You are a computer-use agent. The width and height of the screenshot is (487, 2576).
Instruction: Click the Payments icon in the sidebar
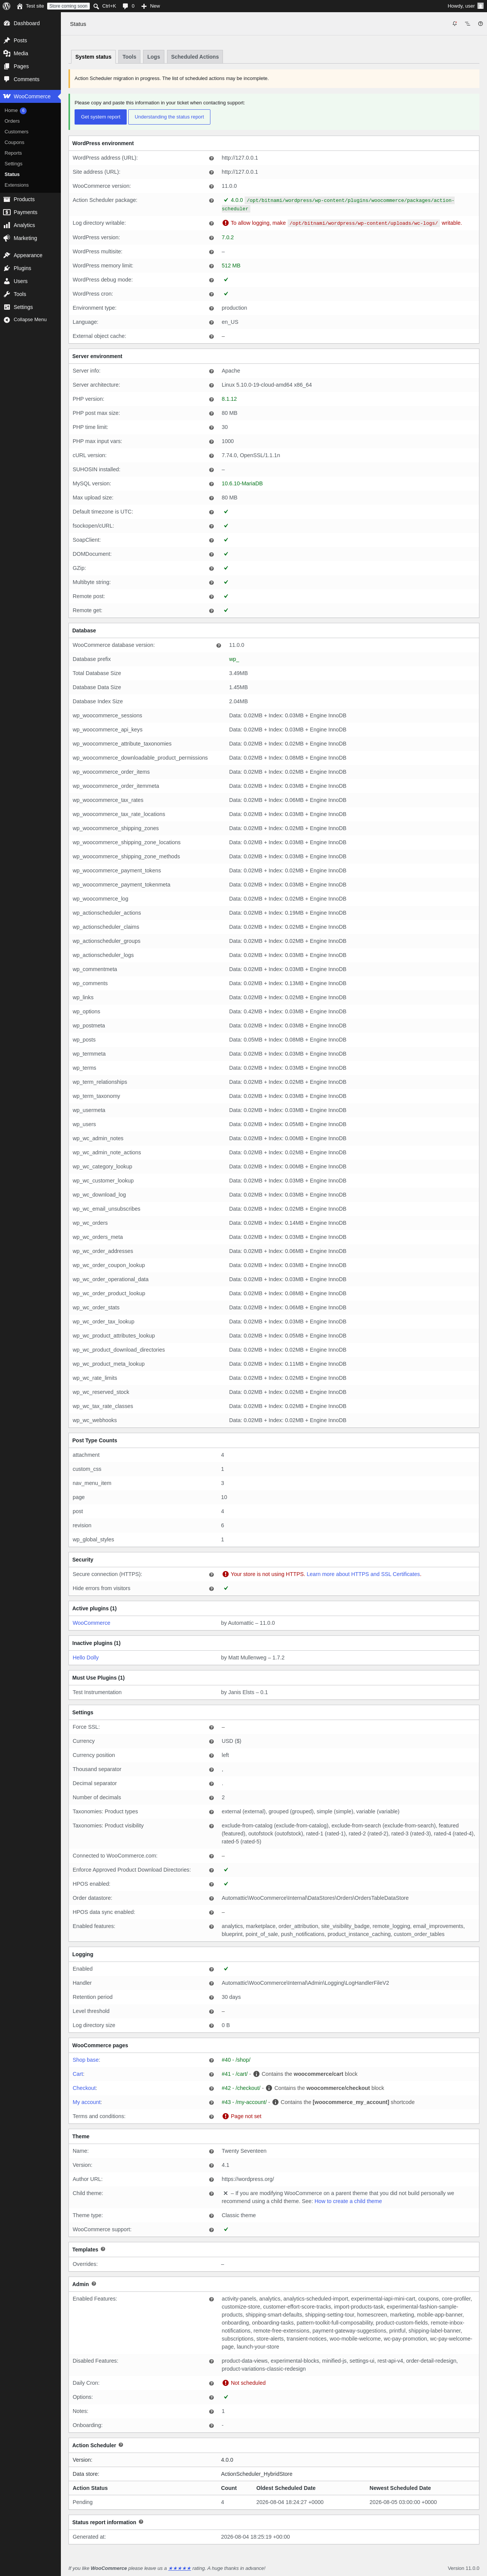coord(7,212)
